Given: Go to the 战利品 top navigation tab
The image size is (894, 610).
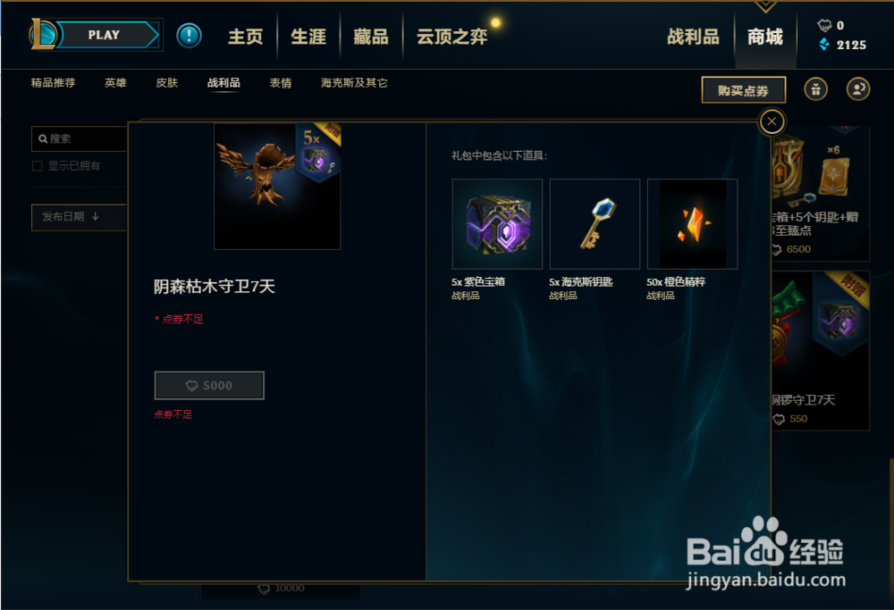Looking at the screenshot, I should (694, 37).
